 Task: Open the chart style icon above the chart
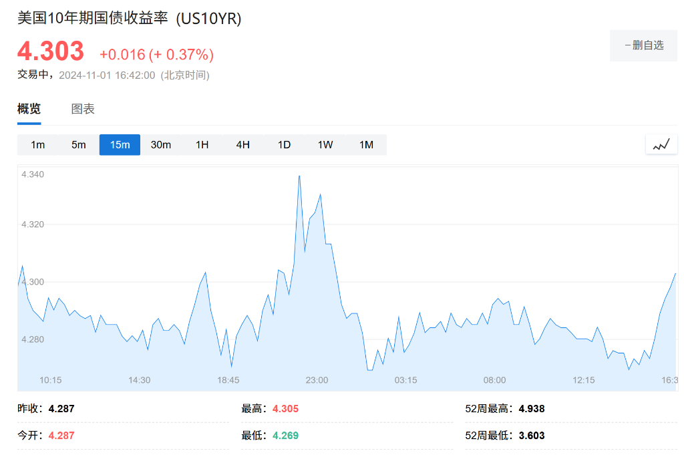tap(661, 144)
